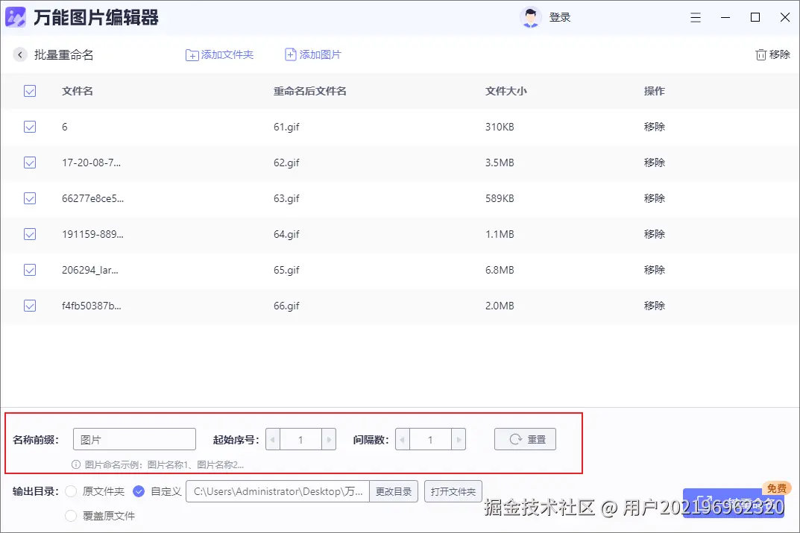The height and width of the screenshot is (533, 800).
Task: Toggle the select-all checkbox in header
Action: (x=30, y=91)
